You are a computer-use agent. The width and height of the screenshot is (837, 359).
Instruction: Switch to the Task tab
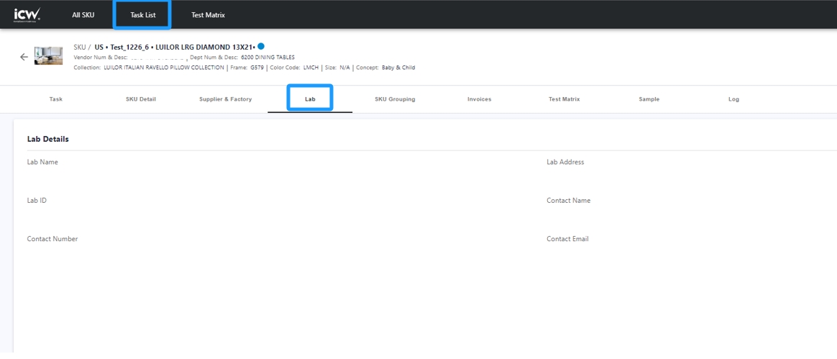pyautogui.click(x=56, y=99)
